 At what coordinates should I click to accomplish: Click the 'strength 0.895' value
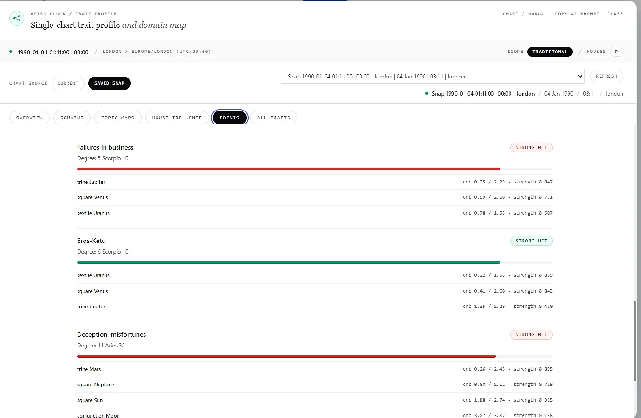[x=533, y=369]
